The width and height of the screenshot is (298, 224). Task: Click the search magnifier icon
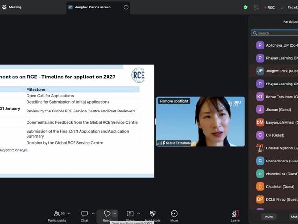(x=255, y=33)
